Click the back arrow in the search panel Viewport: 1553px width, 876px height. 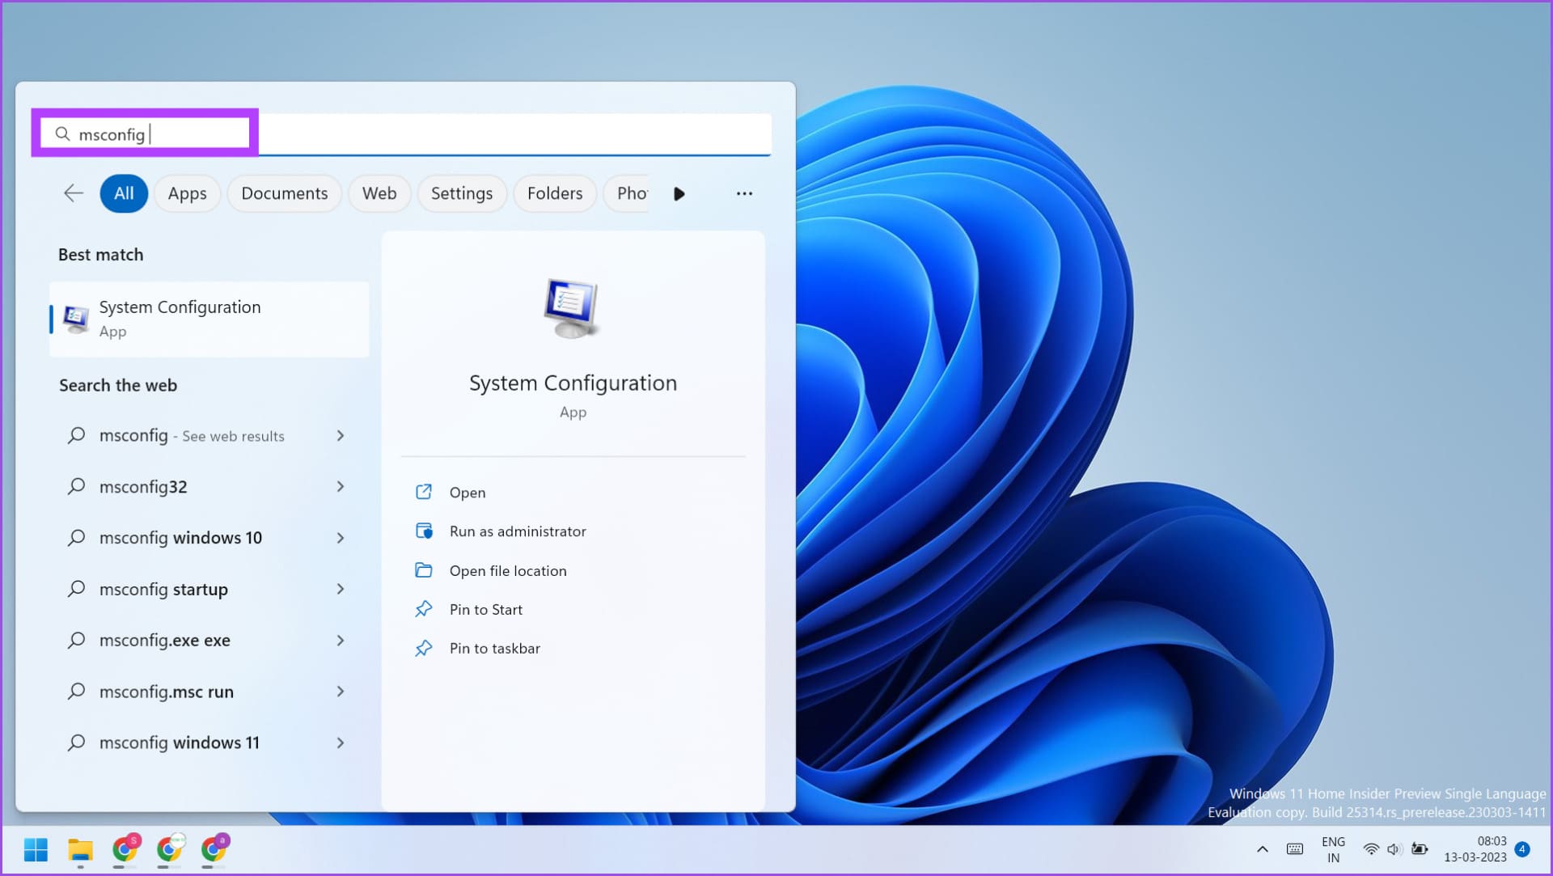[x=74, y=193]
